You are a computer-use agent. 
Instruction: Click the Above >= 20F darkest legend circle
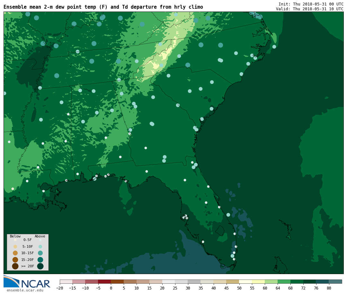point(40,266)
